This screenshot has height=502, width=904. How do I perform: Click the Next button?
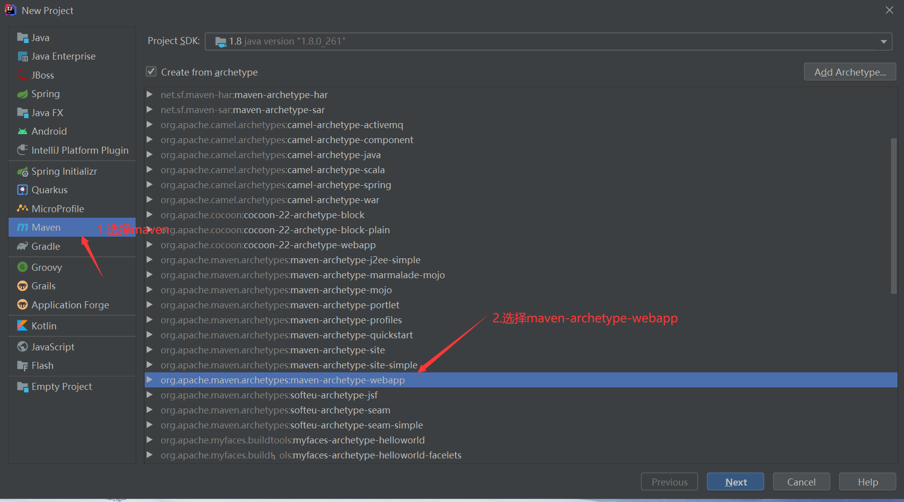pos(735,482)
